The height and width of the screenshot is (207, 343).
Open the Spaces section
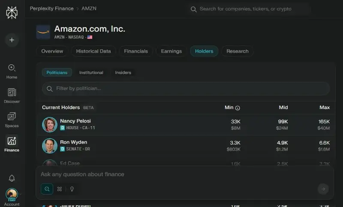[x=12, y=120]
